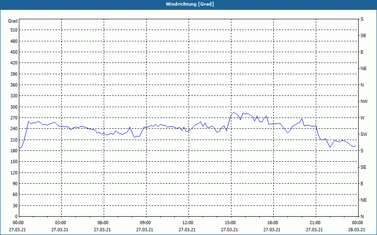Select the 330 y-axis value
377x235 pixels.
[14, 96]
